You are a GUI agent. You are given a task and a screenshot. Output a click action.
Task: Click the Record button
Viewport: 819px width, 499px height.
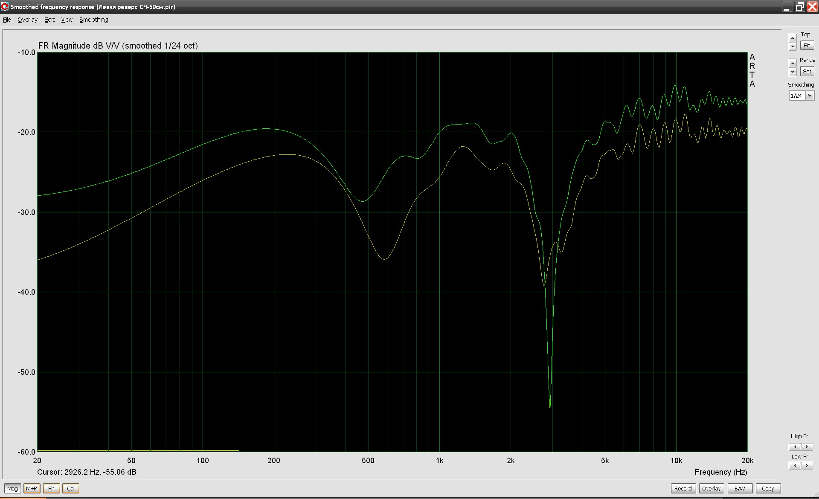683,488
